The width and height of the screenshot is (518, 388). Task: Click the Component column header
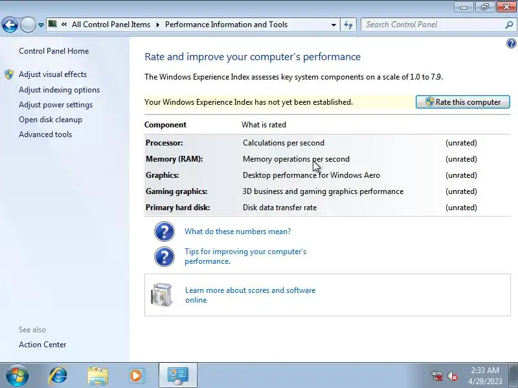(166, 125)
